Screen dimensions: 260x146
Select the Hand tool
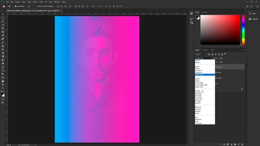tap(3, 81)
